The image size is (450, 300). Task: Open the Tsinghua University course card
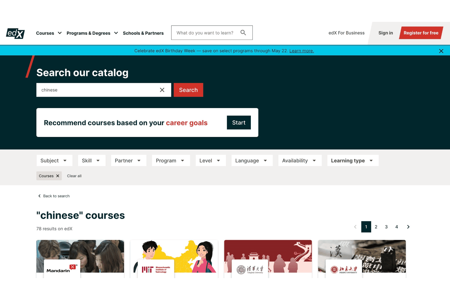[268, 259]
